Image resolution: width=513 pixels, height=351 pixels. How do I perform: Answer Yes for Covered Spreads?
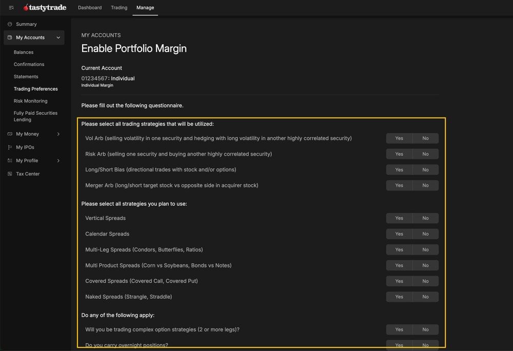pyautogui.click(x=399, y=281)
